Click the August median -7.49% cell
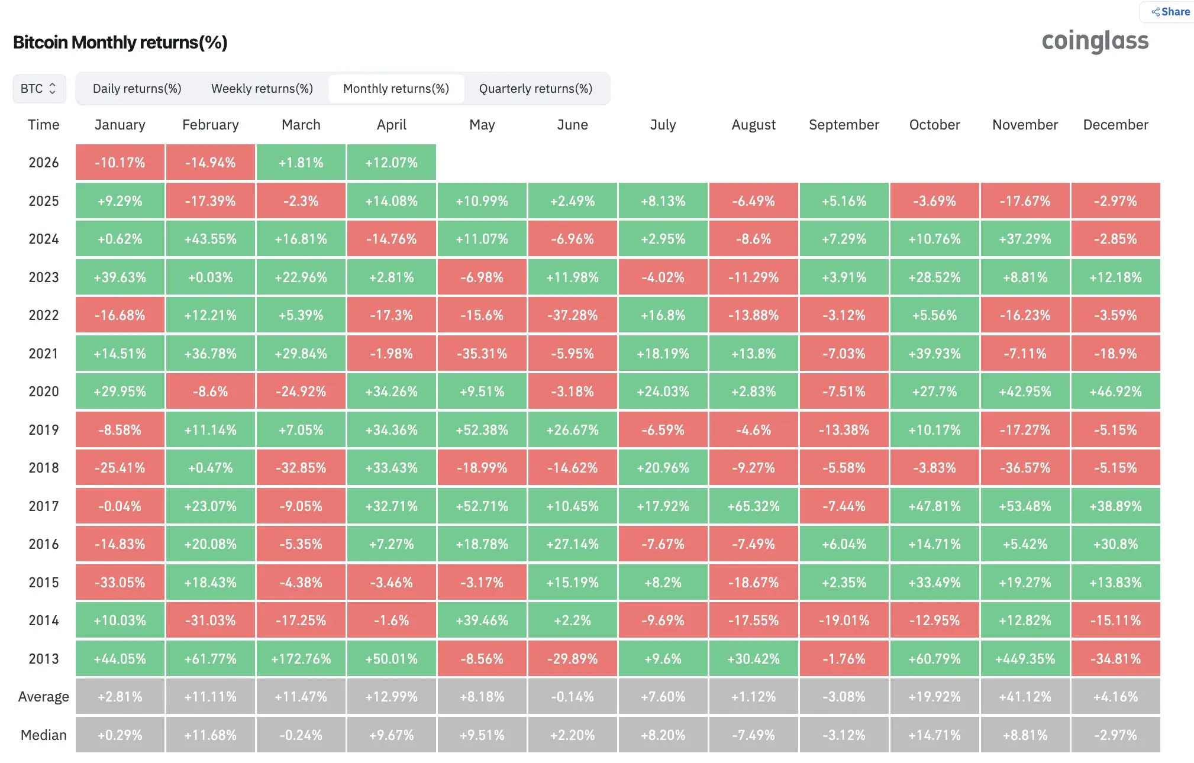The width and height of the screenshot is (1194, 763). click(754, 735)
